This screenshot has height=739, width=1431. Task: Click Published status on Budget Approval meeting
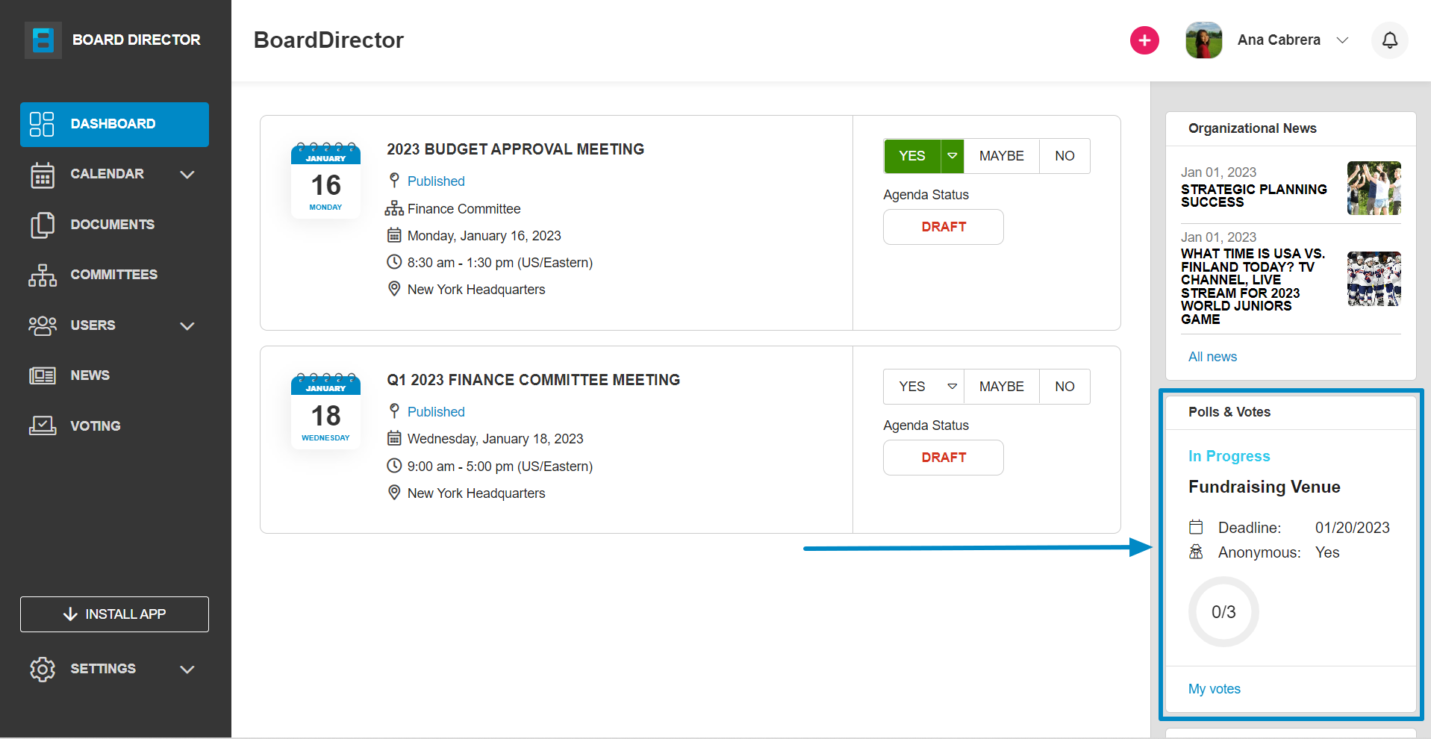point(436,181)
